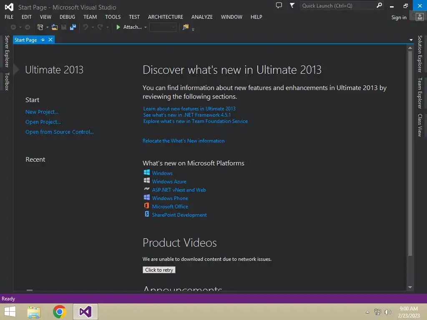Open the DEBUG menu
Viewport: 427px width, 320px height.
pyautogui.click(x=67, y=17)
